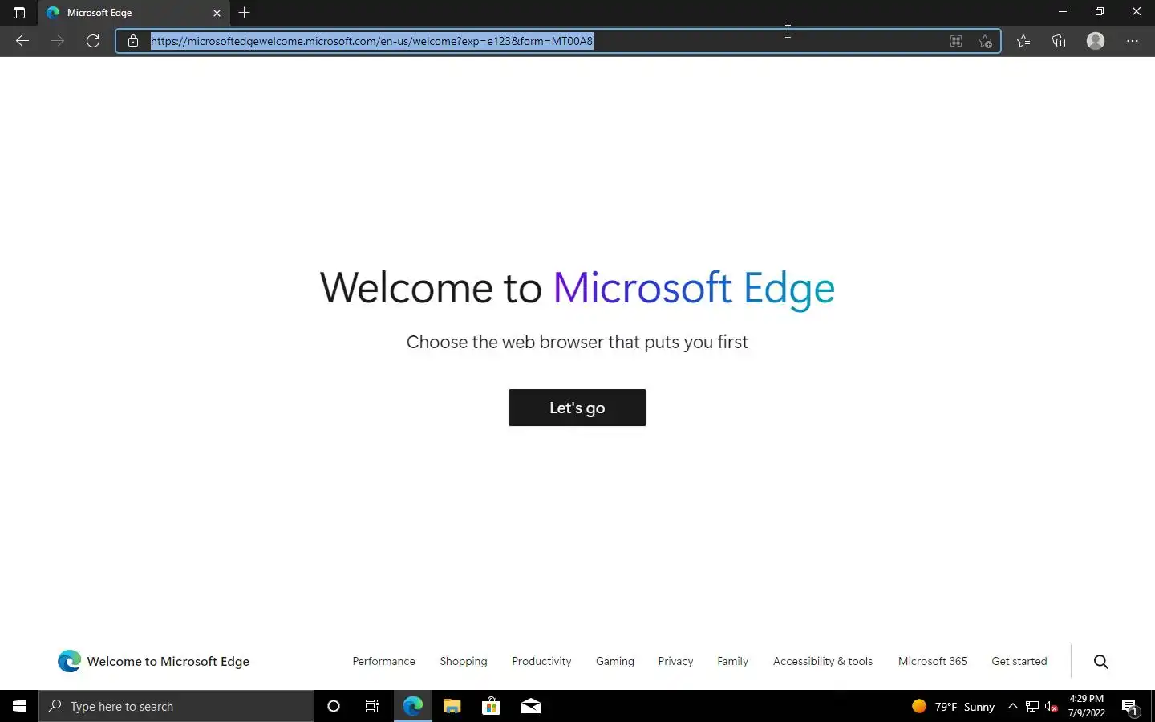This screenshot has width=1155, height=722.
Task: Click the page search magnifier icon
Action: tap(1101, 662)
